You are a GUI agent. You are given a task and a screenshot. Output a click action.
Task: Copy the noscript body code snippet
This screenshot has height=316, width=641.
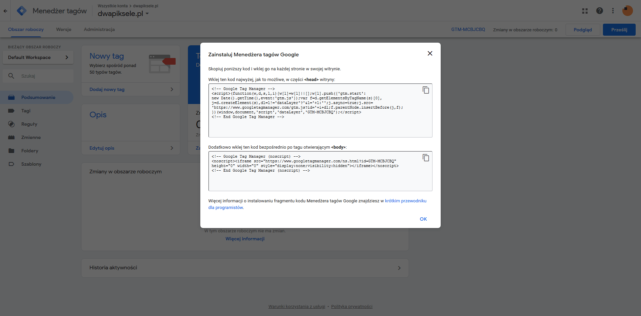[x=426, y=158]
